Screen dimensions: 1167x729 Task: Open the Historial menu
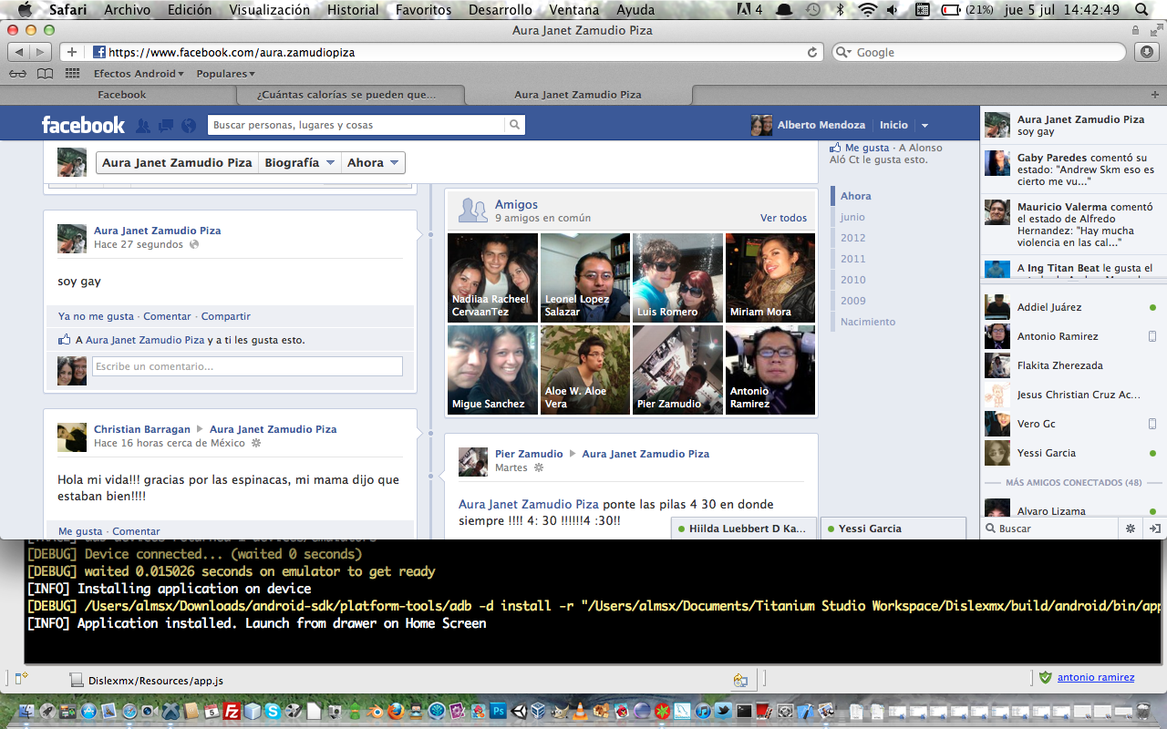click(x=353, y=10)
